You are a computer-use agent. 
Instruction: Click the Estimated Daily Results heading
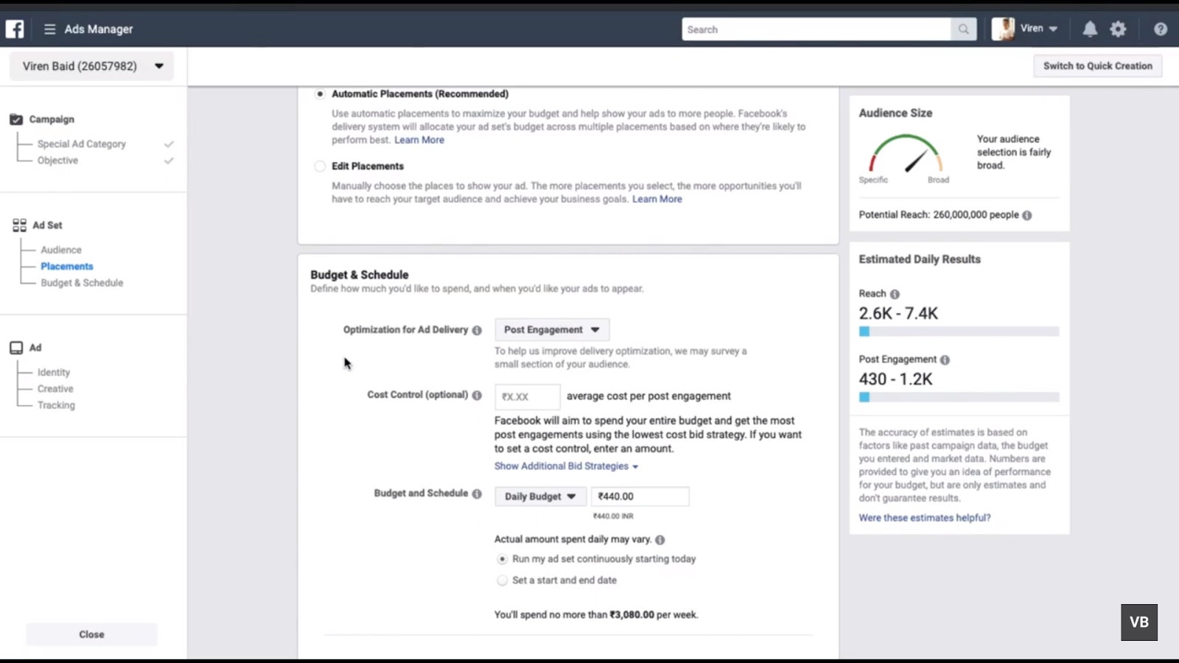920,259
